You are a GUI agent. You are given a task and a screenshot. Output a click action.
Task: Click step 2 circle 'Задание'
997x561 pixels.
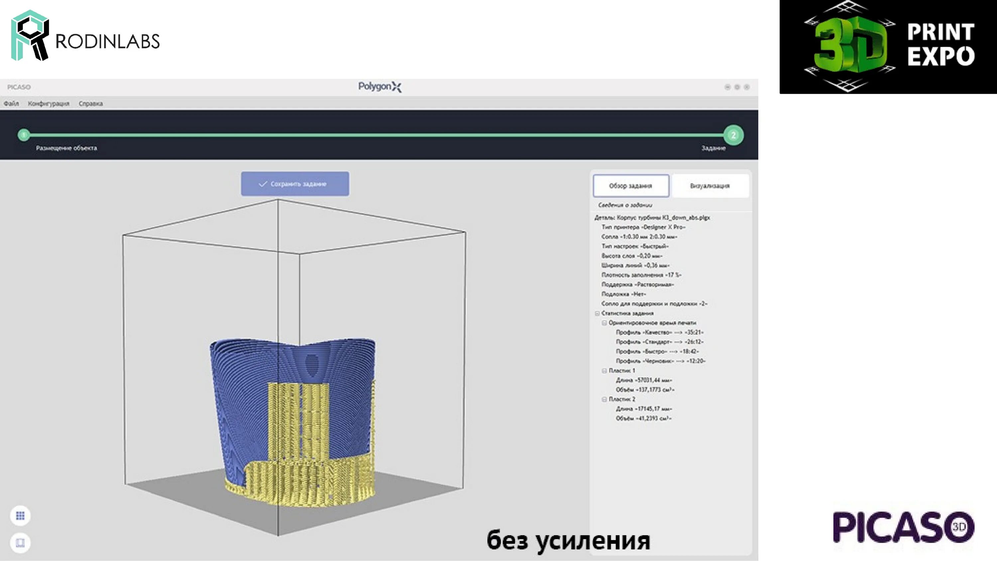(733, 135)
